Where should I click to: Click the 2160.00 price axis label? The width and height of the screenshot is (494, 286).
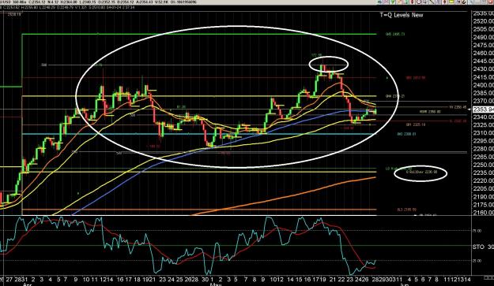[483, 213]
